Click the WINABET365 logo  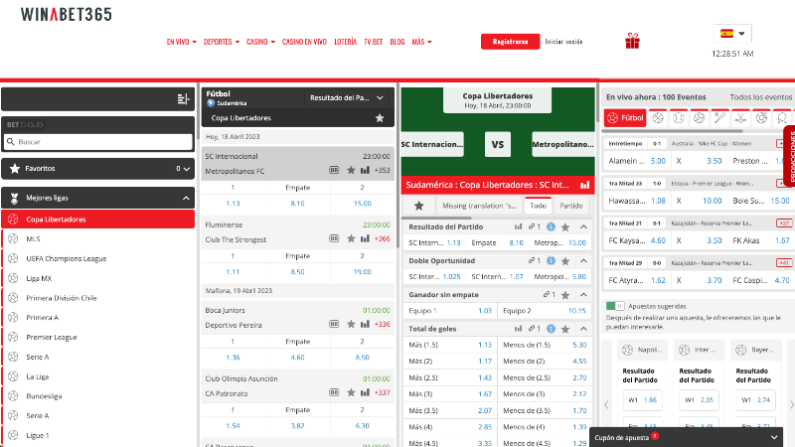pyautogui.click(x=66, y=14)
